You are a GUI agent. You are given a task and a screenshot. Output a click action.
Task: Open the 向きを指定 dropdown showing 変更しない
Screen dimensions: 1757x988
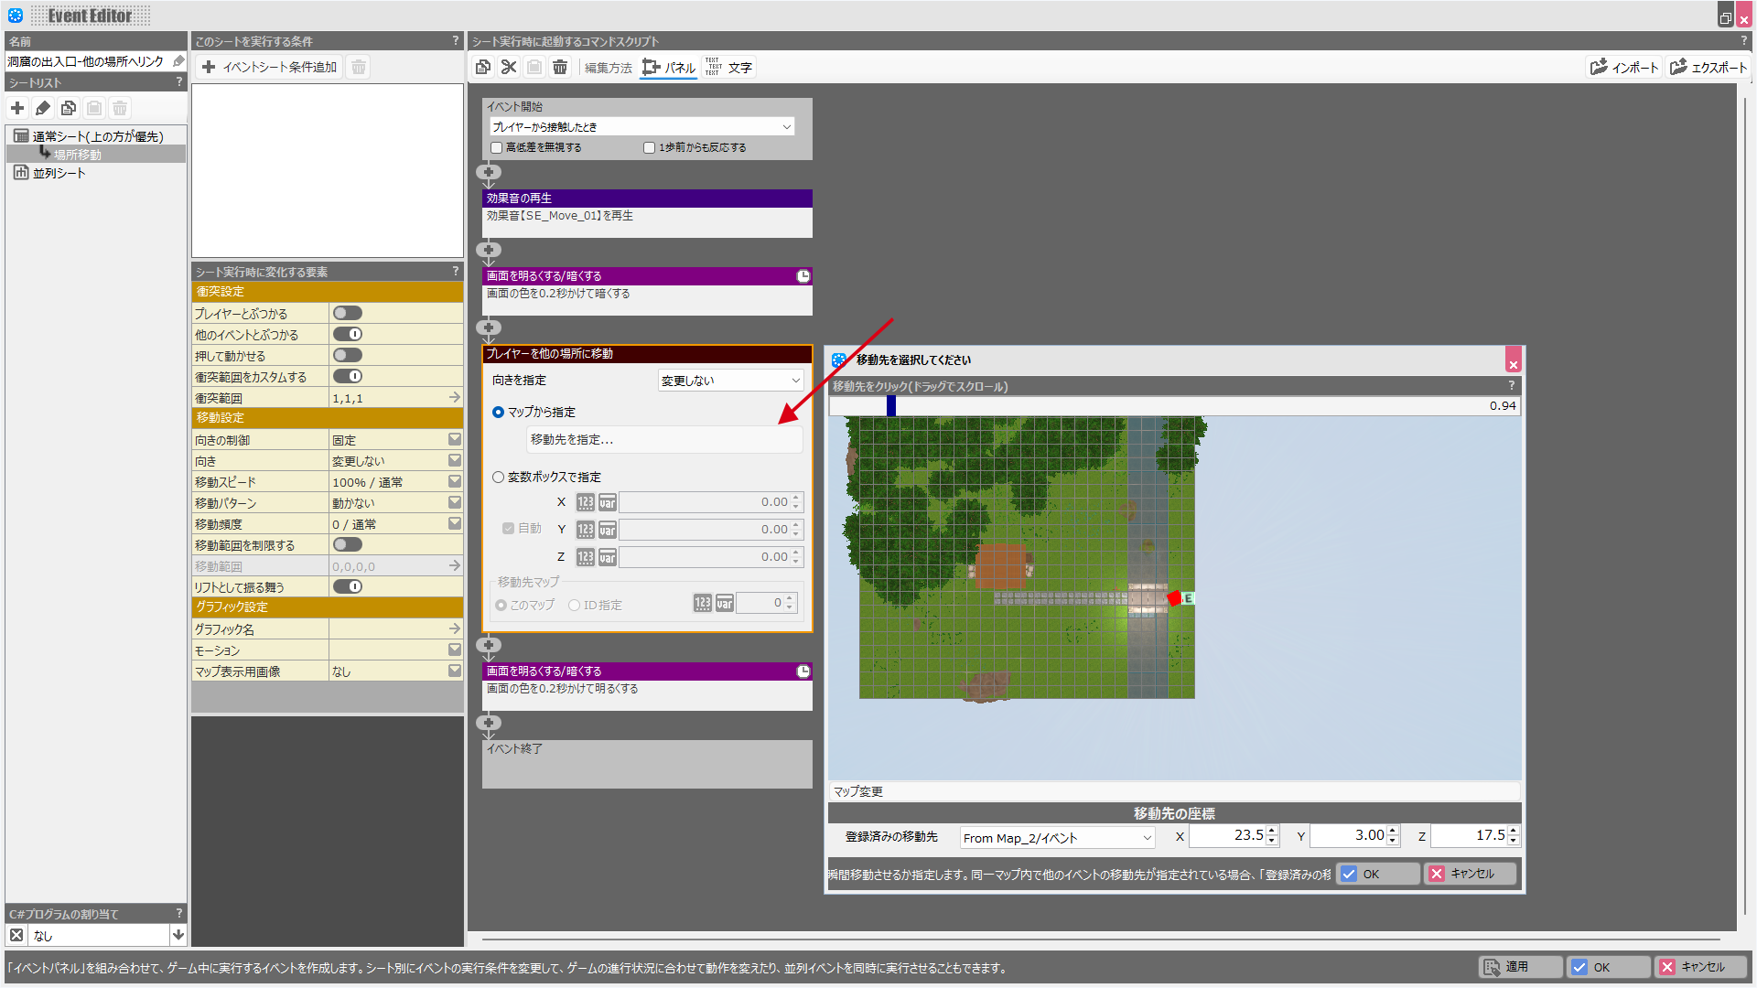point(730,381)
